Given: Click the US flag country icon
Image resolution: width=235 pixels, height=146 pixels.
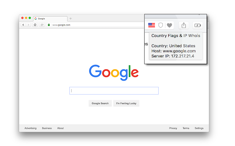Looking at the screenshot, I should tap(152, 25).
